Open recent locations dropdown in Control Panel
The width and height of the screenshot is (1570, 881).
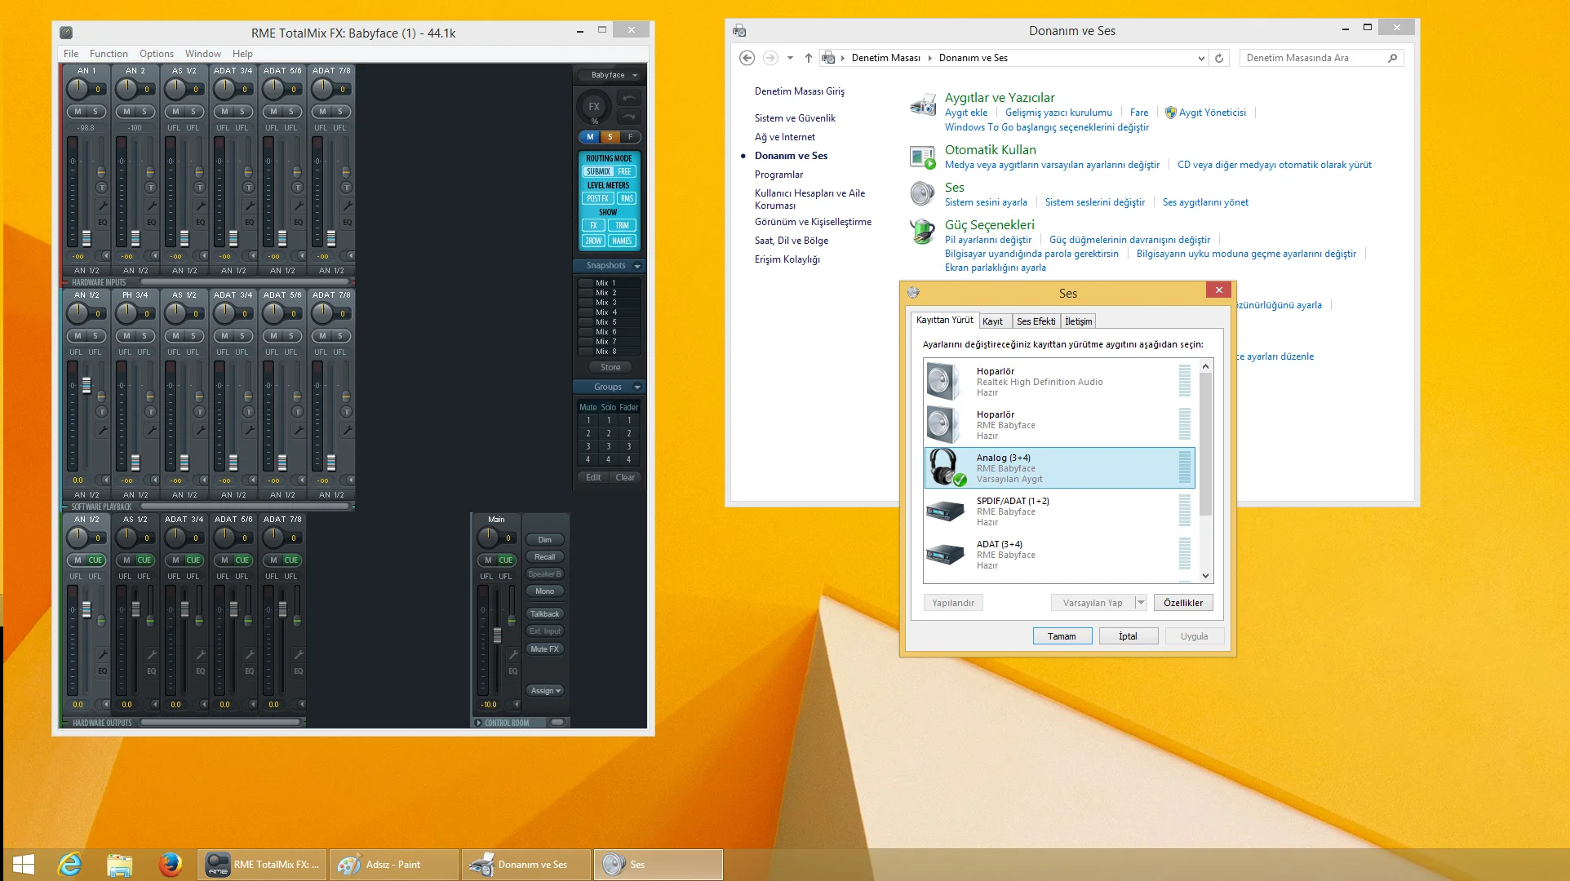[x=790, y=58]
